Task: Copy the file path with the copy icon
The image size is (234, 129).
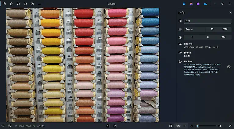Action: pos(229,67)
